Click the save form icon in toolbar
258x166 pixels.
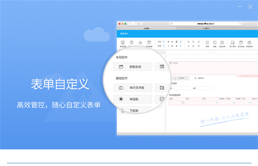point(123,42)
